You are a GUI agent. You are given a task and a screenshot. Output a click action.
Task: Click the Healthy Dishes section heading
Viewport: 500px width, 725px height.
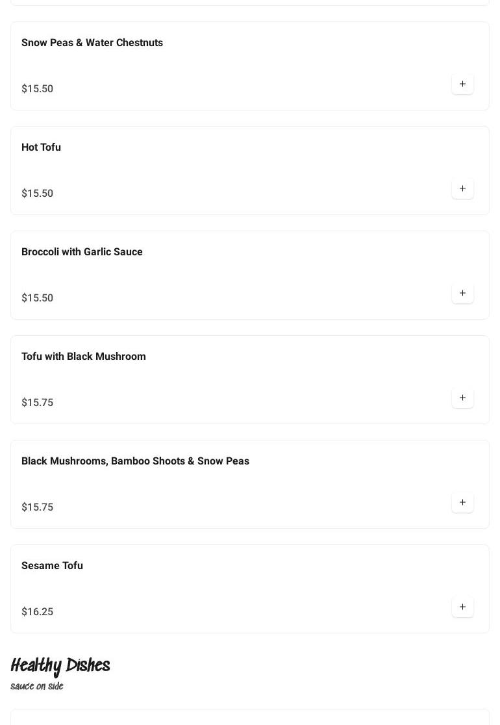pos(60,666)
